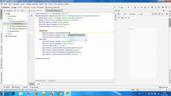Open the Event Log

[163, 87]
